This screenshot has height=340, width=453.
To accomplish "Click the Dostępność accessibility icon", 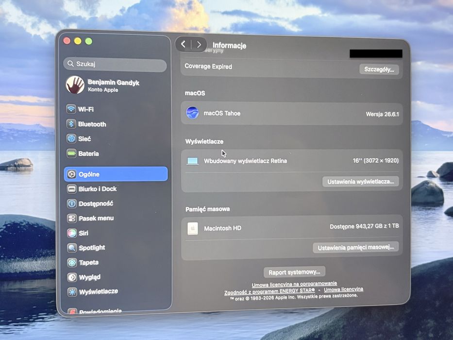I will click(x=72, y=204).
